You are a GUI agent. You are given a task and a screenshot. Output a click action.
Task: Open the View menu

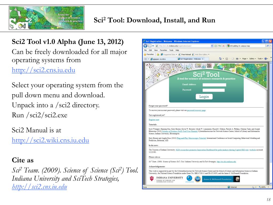point(156,50)
